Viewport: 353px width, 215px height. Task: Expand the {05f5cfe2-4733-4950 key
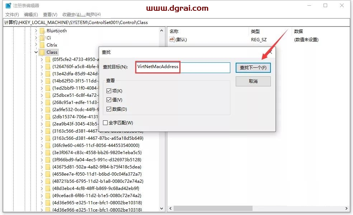[42, 59]
